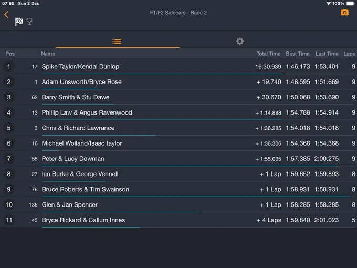The height and width of the screenshot is (268, 357).
Task: Select Barry Smith & Stu Dawe row
Action: (178, 97)
